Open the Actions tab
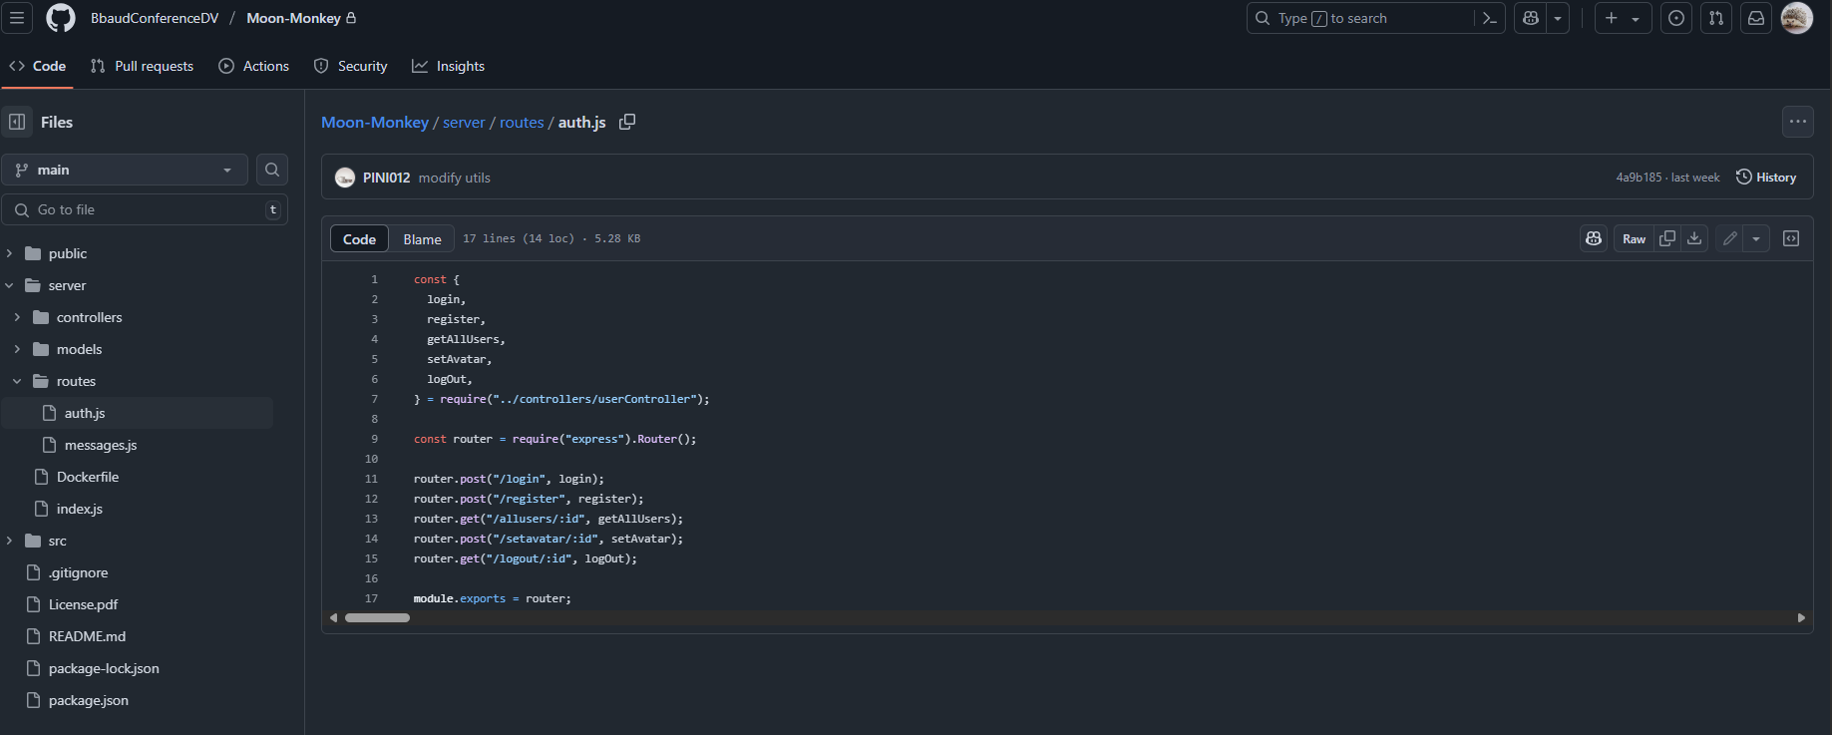The image size is (1832, 735). 254,66
